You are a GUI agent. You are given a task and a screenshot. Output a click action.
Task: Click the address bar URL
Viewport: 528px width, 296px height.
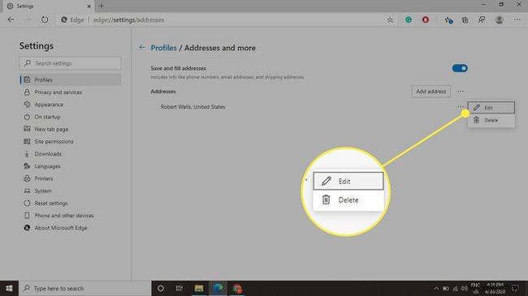click(x=128, y=19)
